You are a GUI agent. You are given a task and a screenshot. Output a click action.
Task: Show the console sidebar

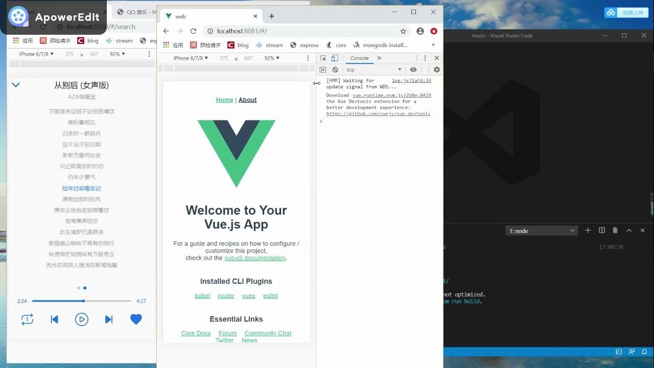point(323,70)
